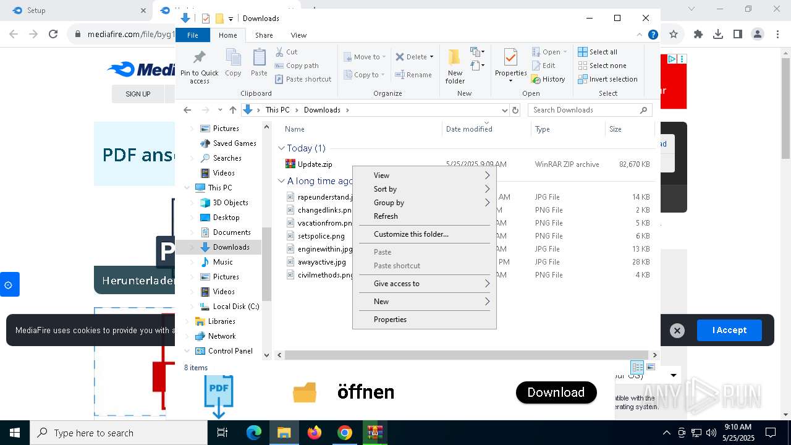This screenshot has height=445, width=791.
Task: Click MediaFire SIGN UP button
Action: pos(138,94)
